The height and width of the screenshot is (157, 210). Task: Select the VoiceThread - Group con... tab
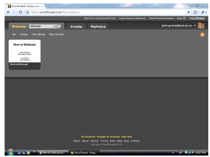click(25, 6)
